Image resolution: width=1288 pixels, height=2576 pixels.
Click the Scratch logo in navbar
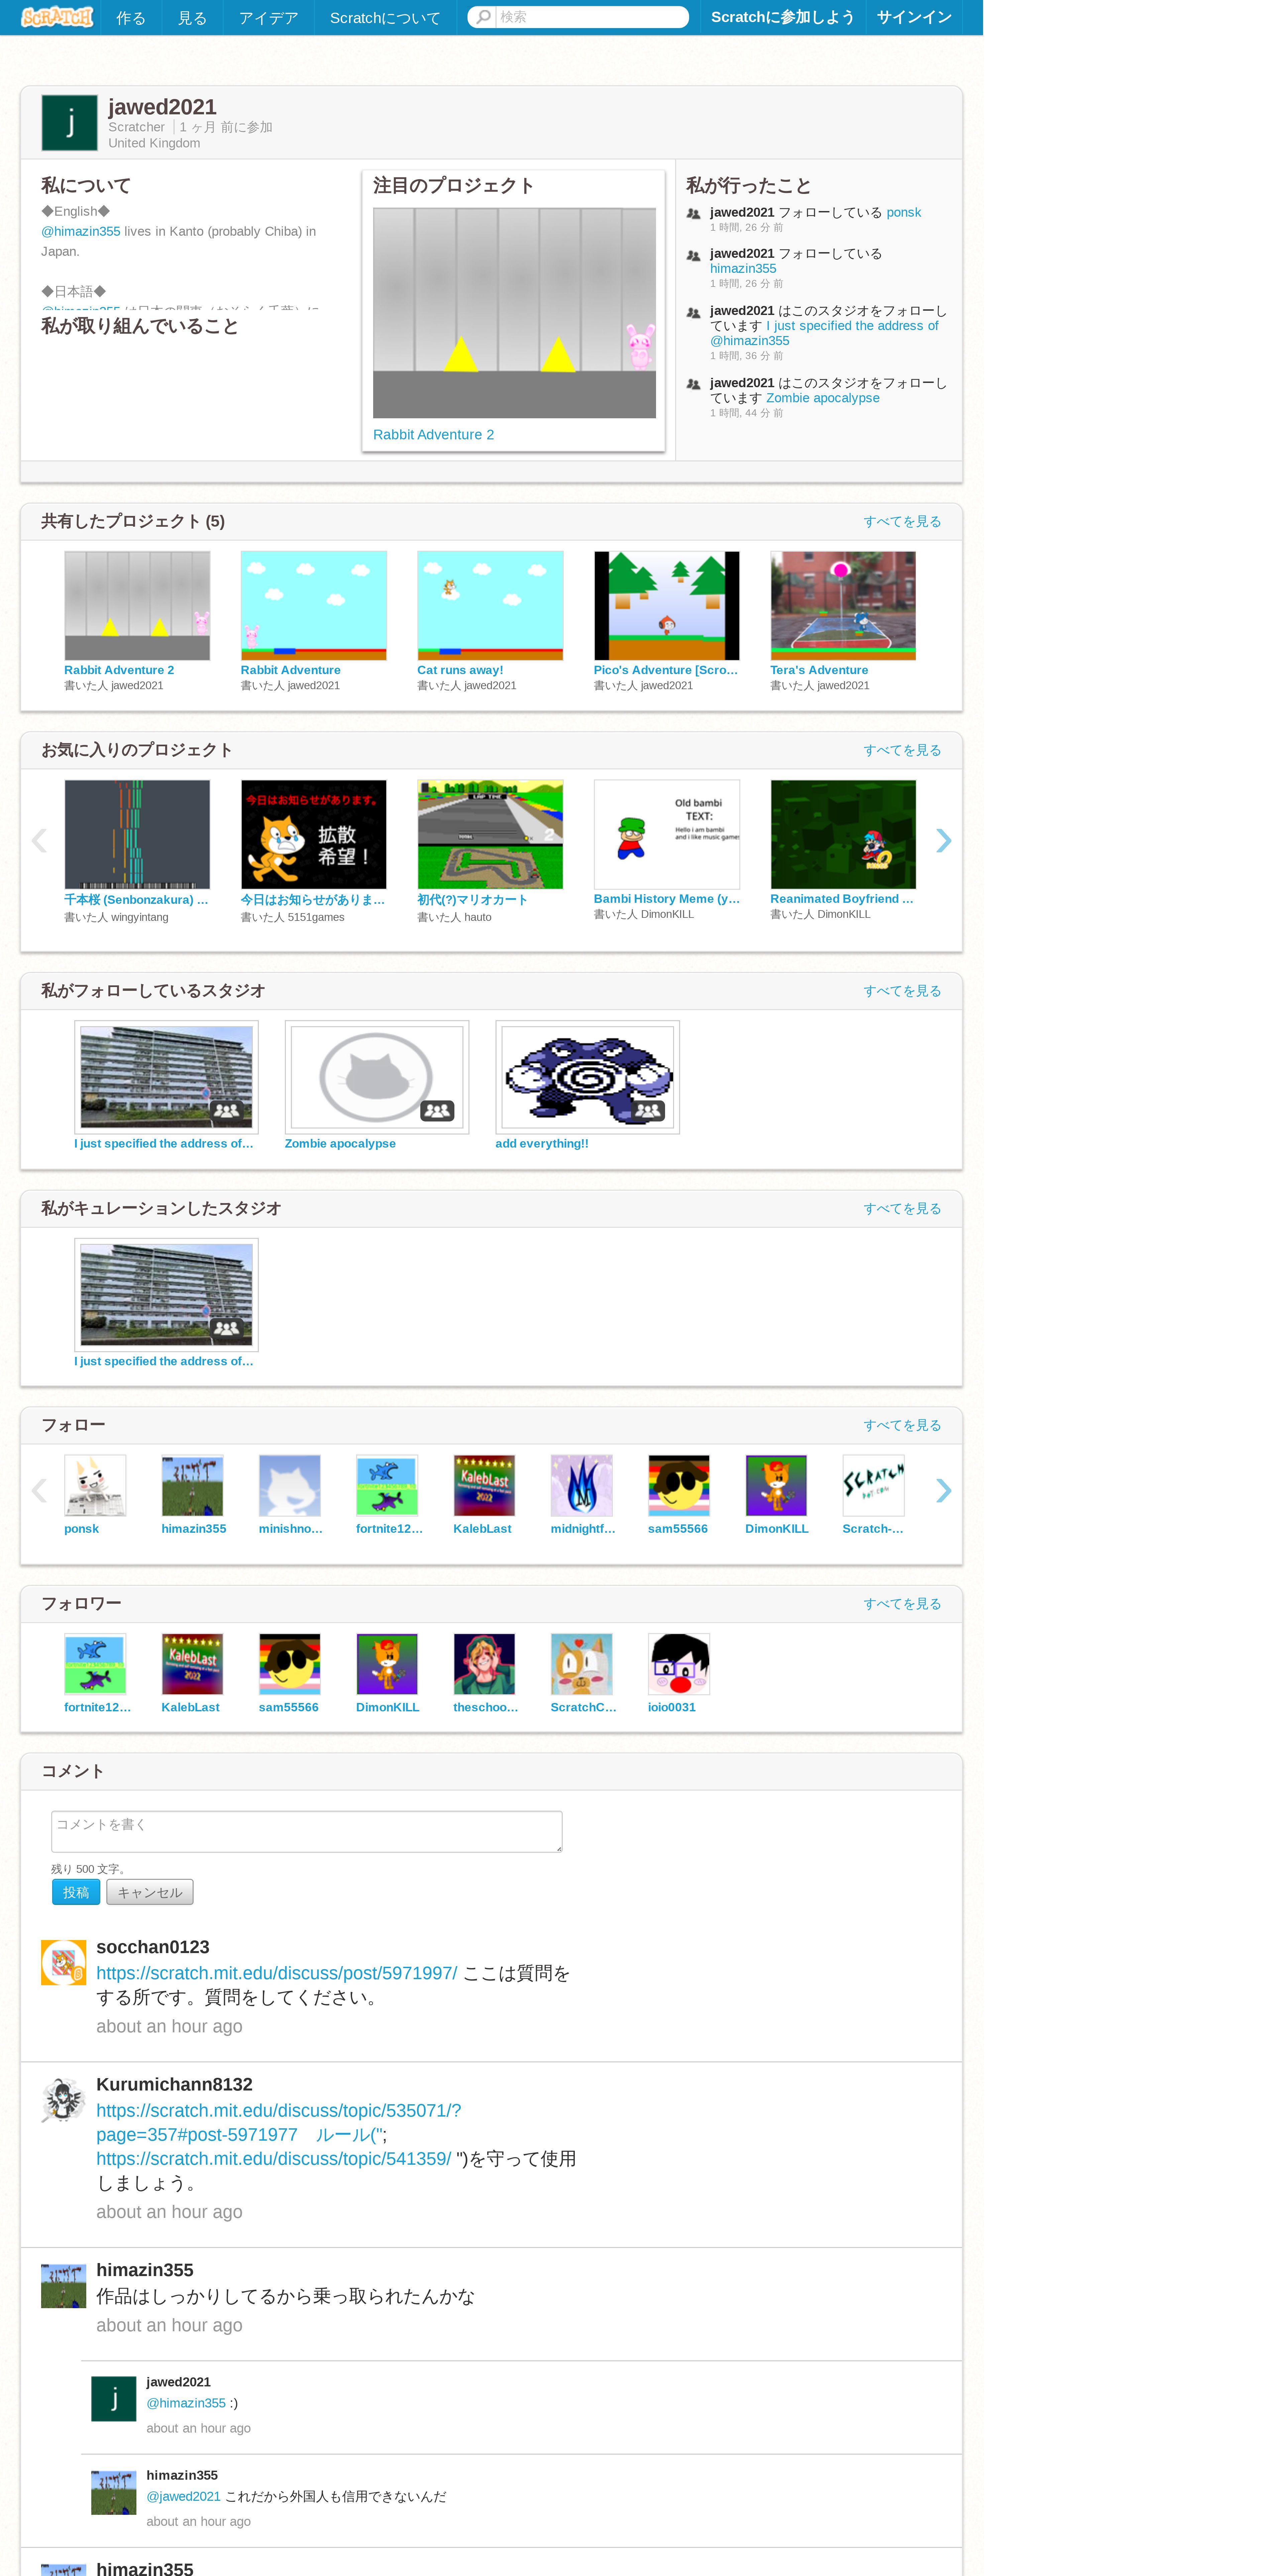[x=57, y=17]
